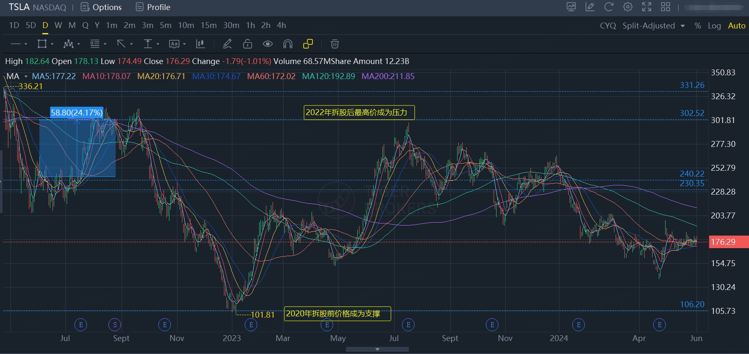The width and height of the screenshot is (749, 354).
Task: Expand the line tool dropdown arrow
Action: [x=26, y=44]
